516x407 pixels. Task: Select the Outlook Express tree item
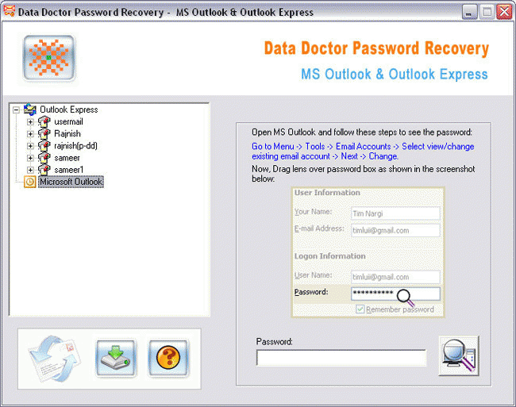69,109
